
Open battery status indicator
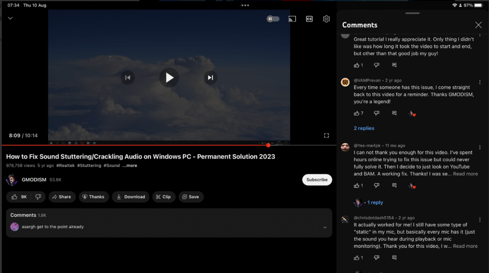(x=478, y=5)
